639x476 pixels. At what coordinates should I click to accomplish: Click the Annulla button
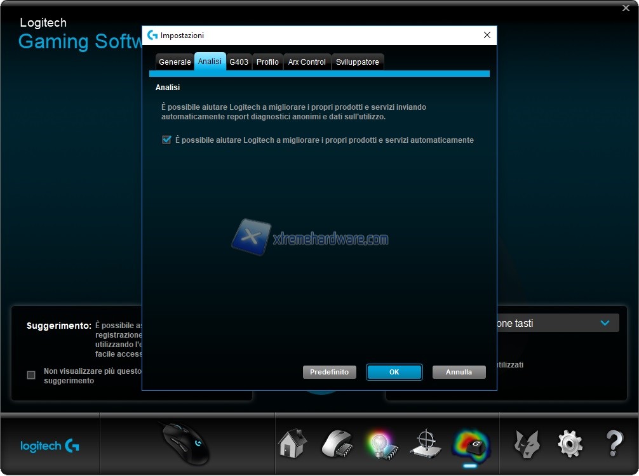tap(459, 372)
